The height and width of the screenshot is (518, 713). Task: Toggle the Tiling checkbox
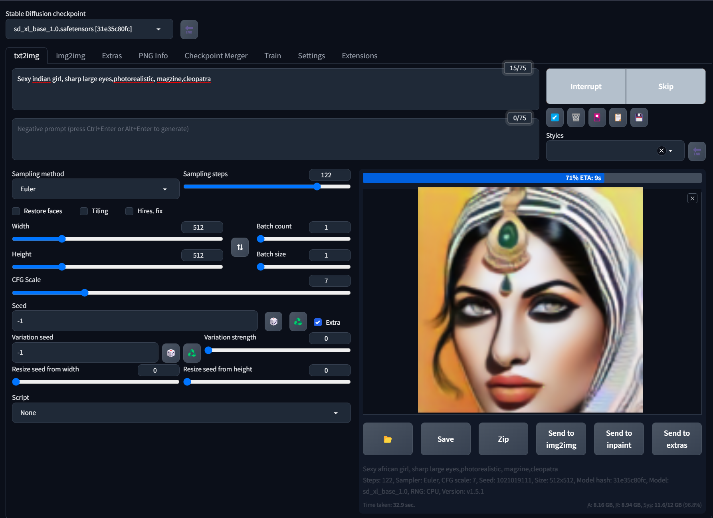[x=84, y=211]
